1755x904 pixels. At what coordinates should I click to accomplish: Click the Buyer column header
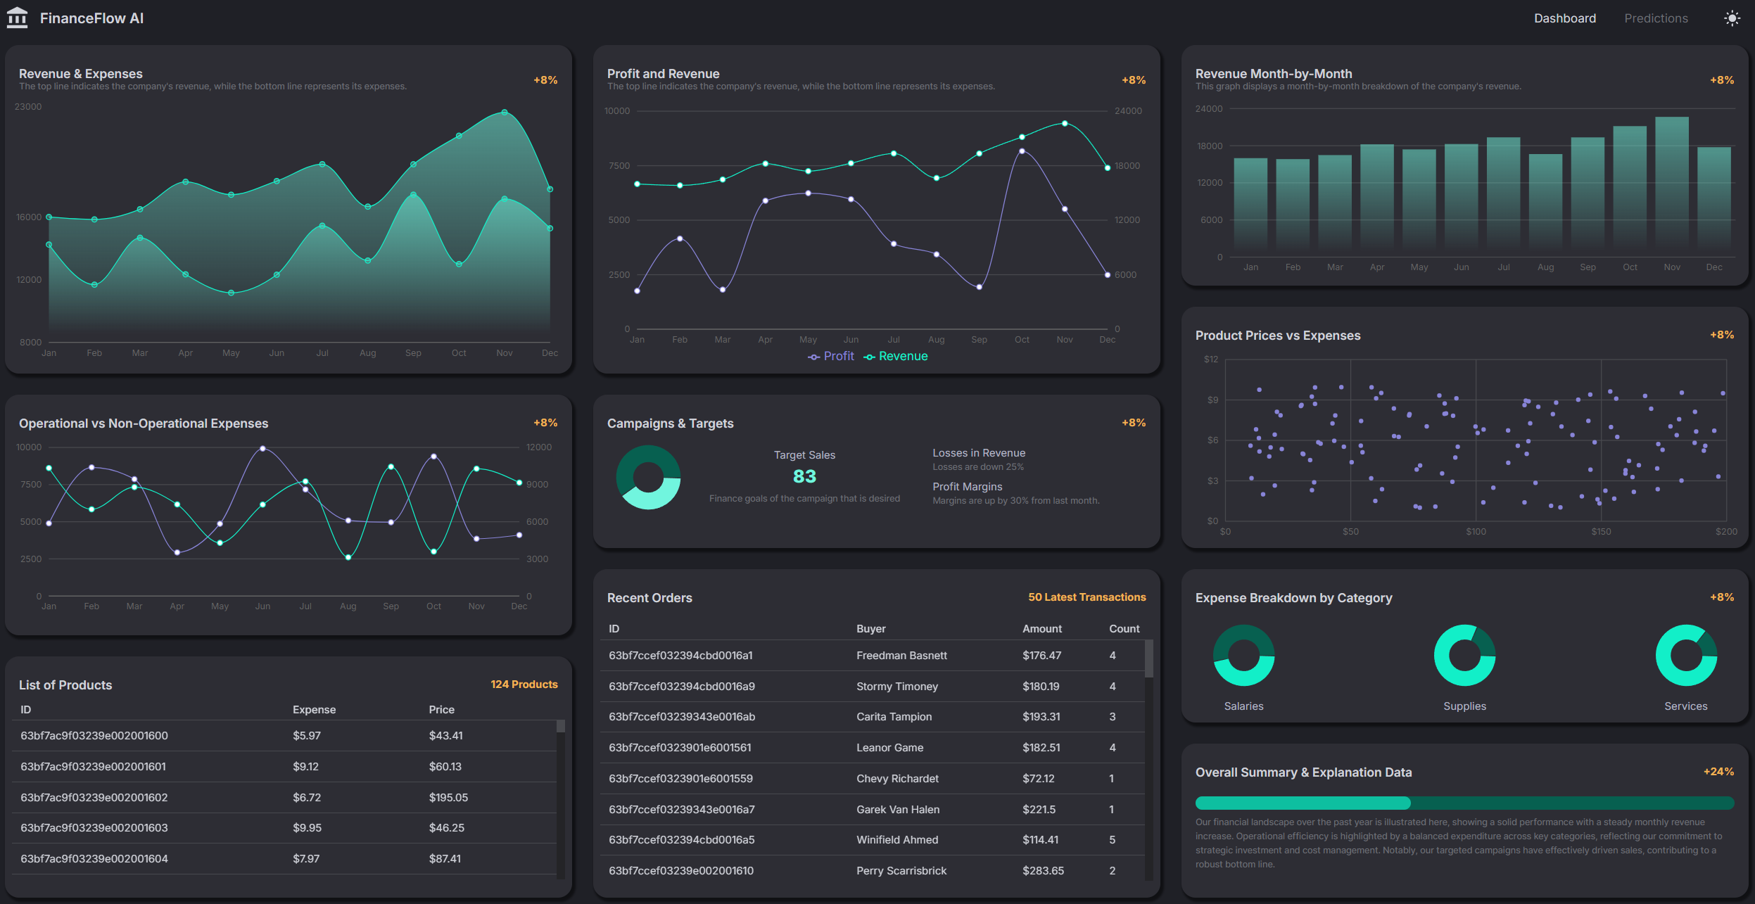[x=870, y=629]
